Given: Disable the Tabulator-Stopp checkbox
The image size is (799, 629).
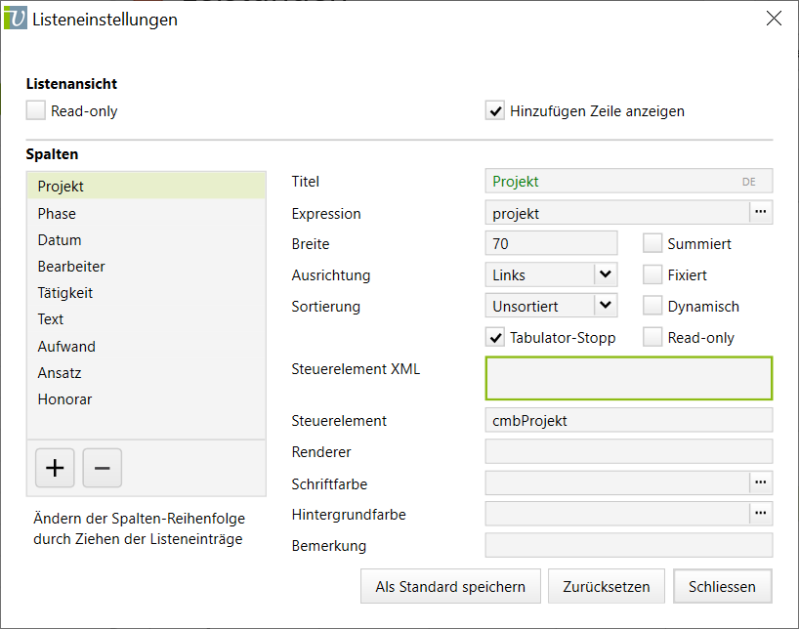Looking at the screenshot, I should (495, 337).
